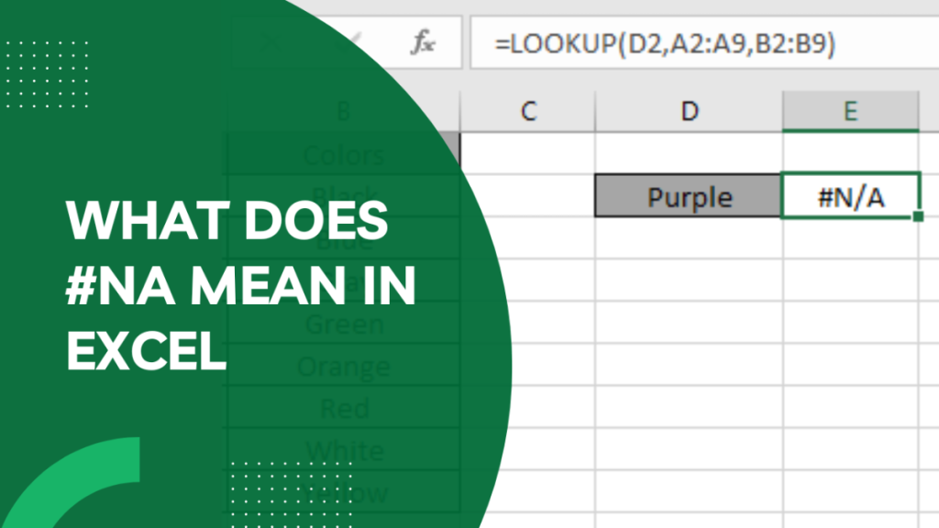Select the faded Red cell

click(x=344, y=408)
